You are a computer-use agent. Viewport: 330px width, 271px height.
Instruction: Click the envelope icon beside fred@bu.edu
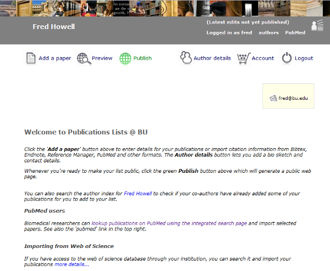(273, 98)
